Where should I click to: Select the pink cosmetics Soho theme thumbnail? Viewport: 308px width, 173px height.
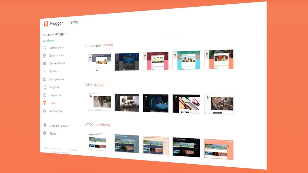coord(186,104)
